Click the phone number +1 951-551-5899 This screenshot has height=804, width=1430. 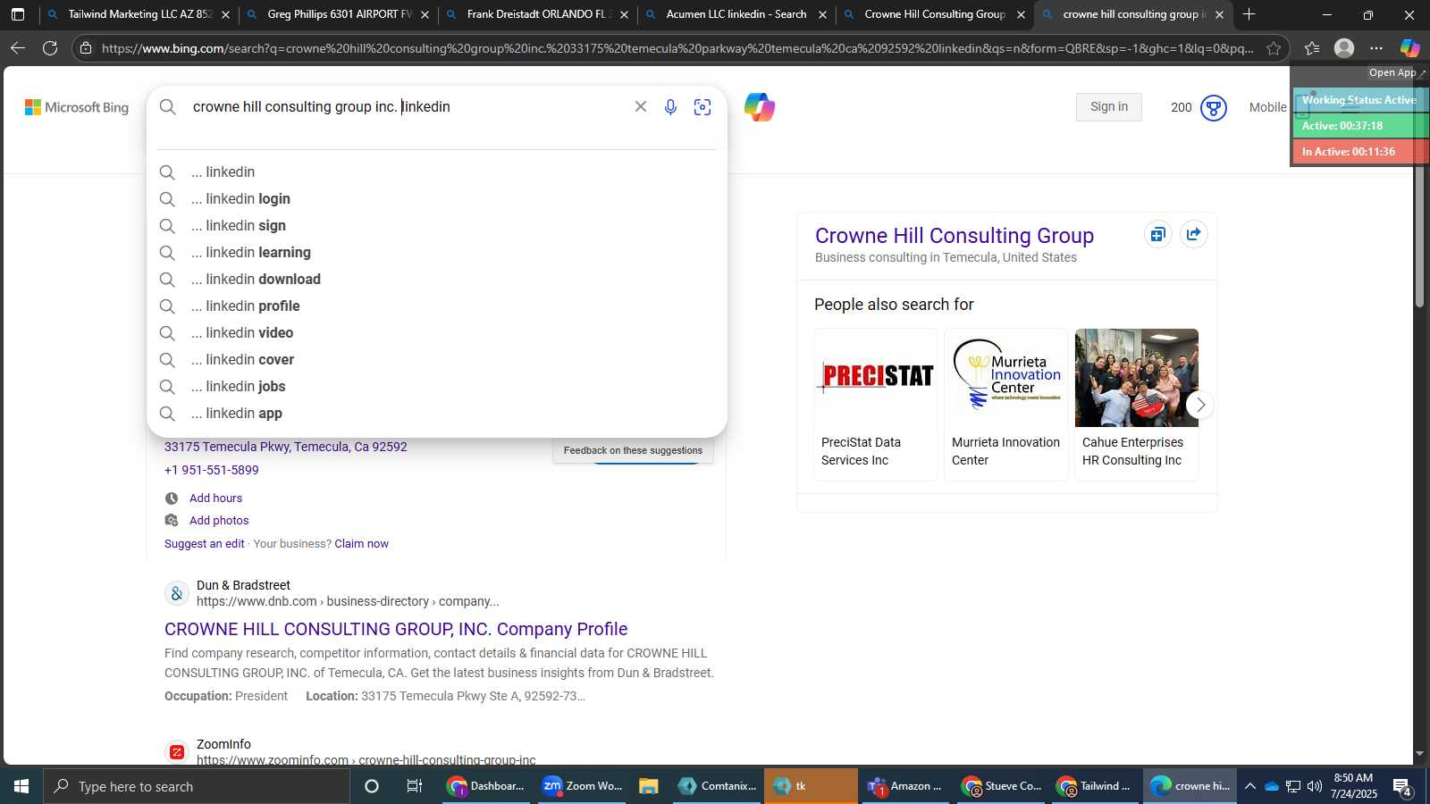[212, 470]
